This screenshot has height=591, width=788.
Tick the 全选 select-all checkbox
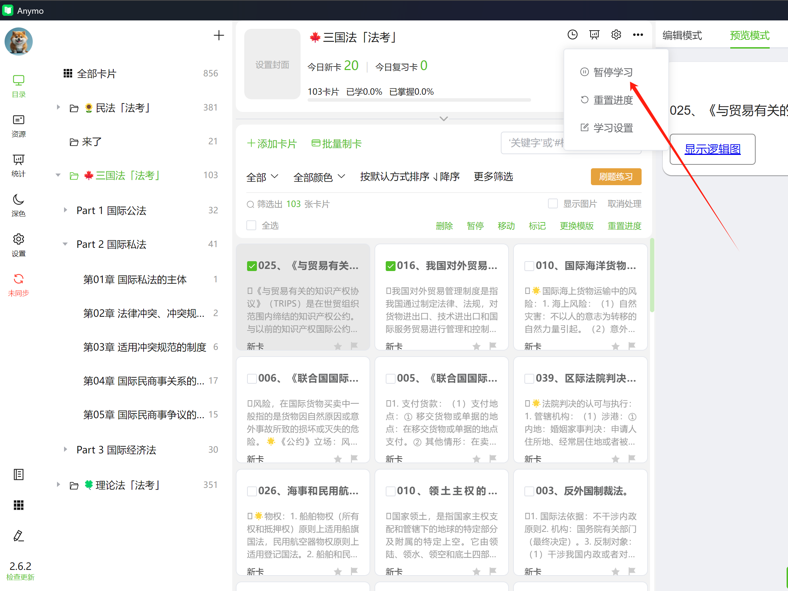pyautogui.click(x=252, y=225)
